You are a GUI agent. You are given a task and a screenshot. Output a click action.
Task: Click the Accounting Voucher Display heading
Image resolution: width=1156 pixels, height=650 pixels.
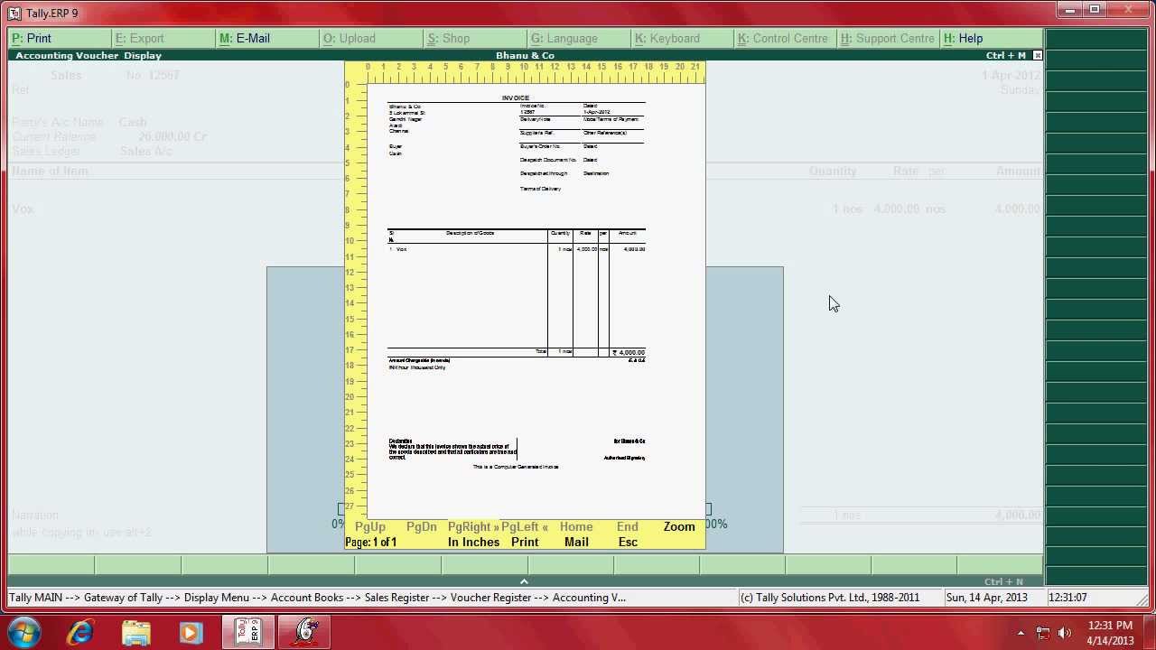click(89, 56)
